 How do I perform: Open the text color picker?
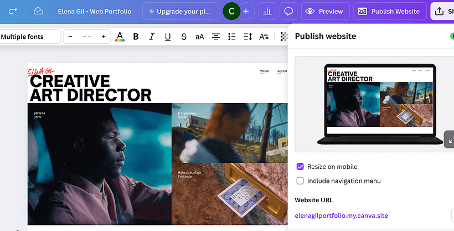[x=120, y=37]
